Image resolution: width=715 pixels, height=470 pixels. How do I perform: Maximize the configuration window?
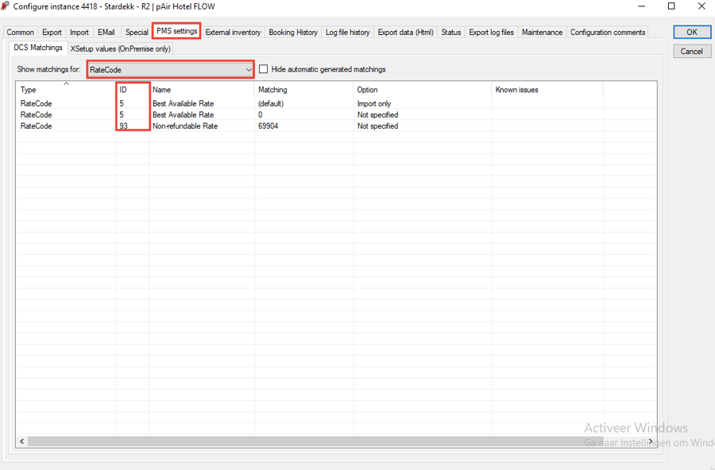(x=671, y=6)
